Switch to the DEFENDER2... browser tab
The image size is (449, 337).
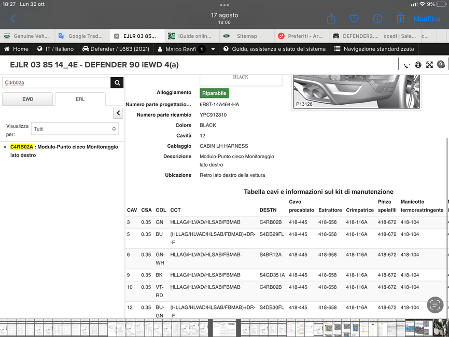point(356,36)
